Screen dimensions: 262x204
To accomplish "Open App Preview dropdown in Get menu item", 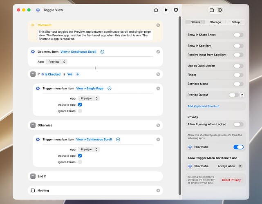I will [57, 62].
